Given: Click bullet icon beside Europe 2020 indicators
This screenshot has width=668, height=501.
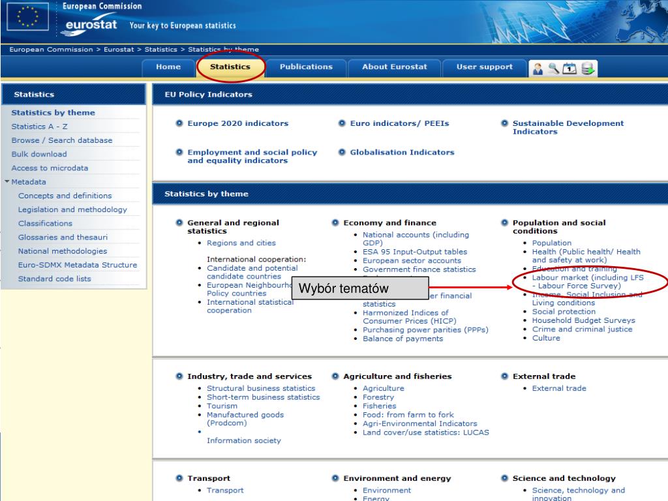Looking at the screenshot, I should tap(179, 123).
